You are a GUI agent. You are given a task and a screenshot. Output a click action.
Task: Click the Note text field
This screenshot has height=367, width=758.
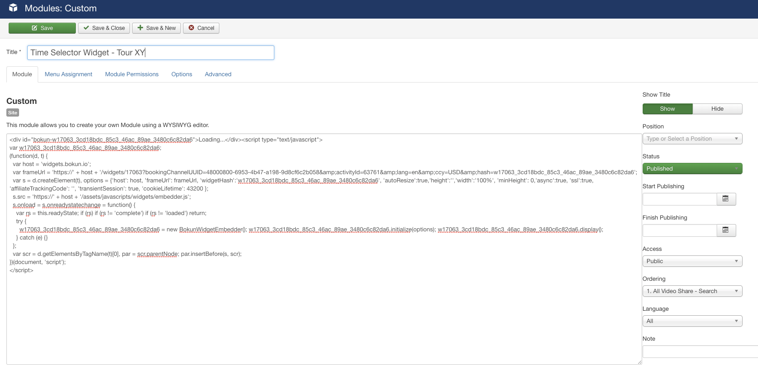pos(700,352)
